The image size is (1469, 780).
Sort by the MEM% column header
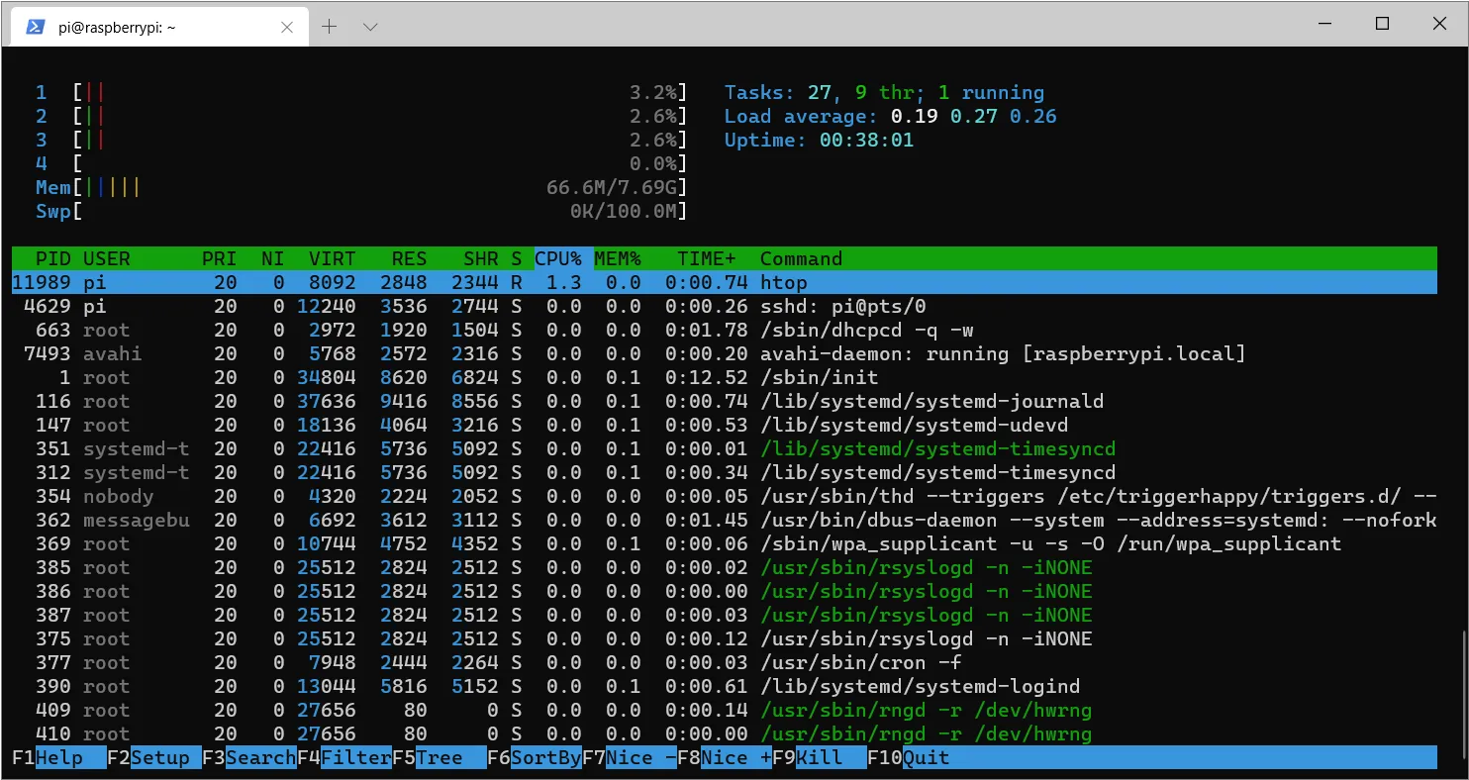pyautogui.click(x=618, y=258)
